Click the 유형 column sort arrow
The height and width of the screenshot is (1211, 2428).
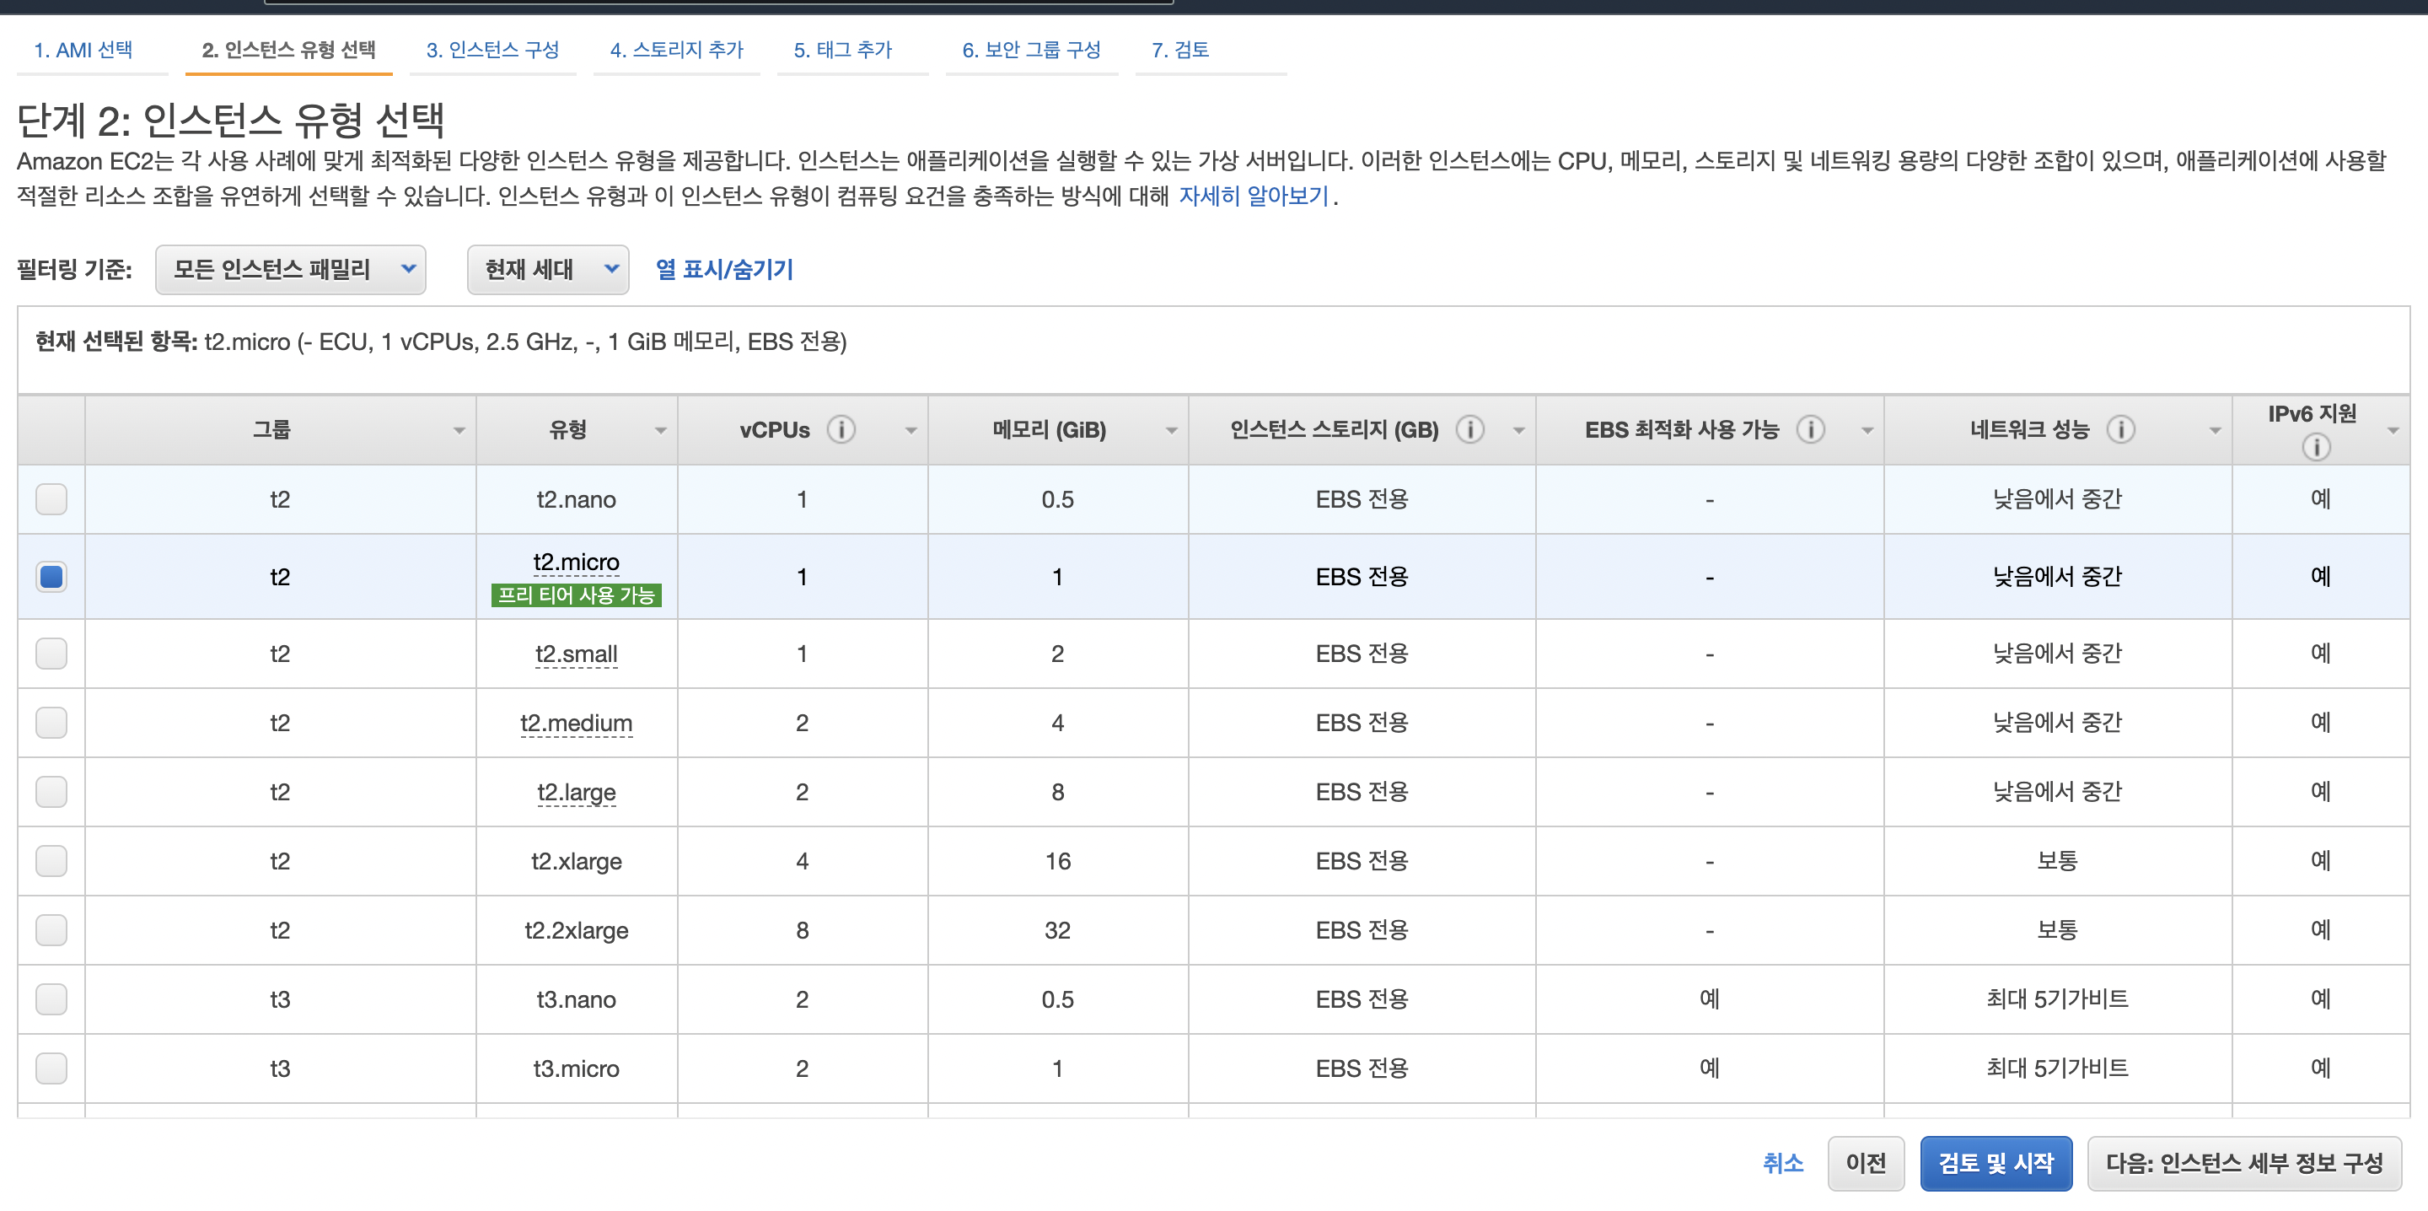pos(661,431)
